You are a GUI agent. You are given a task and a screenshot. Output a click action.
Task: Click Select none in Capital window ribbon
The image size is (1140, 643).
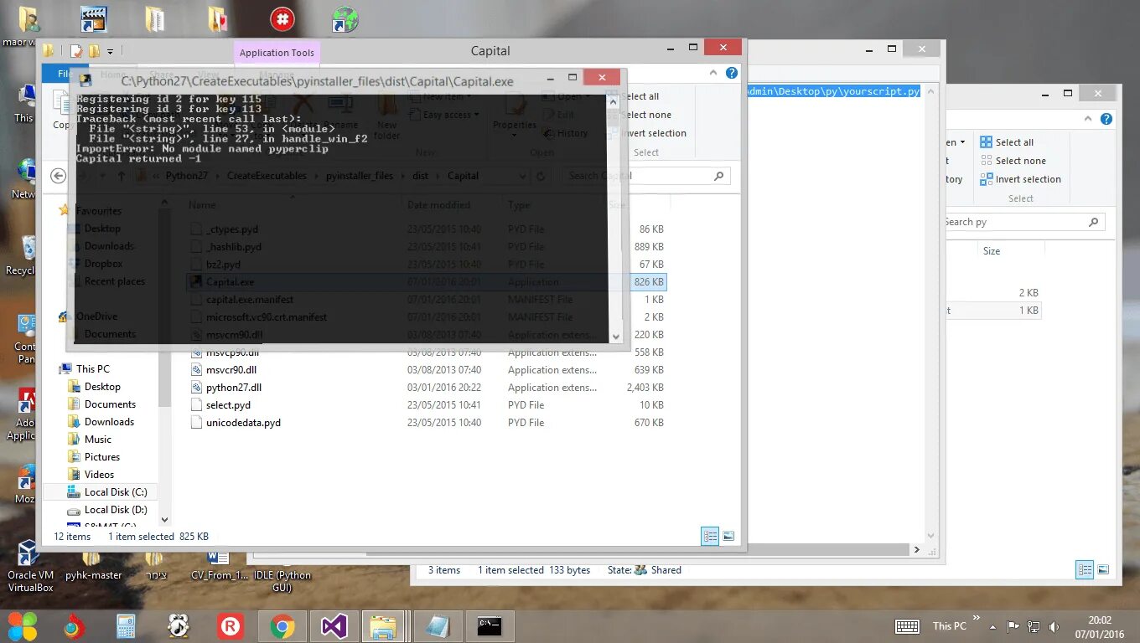click(x=647, y=115)
